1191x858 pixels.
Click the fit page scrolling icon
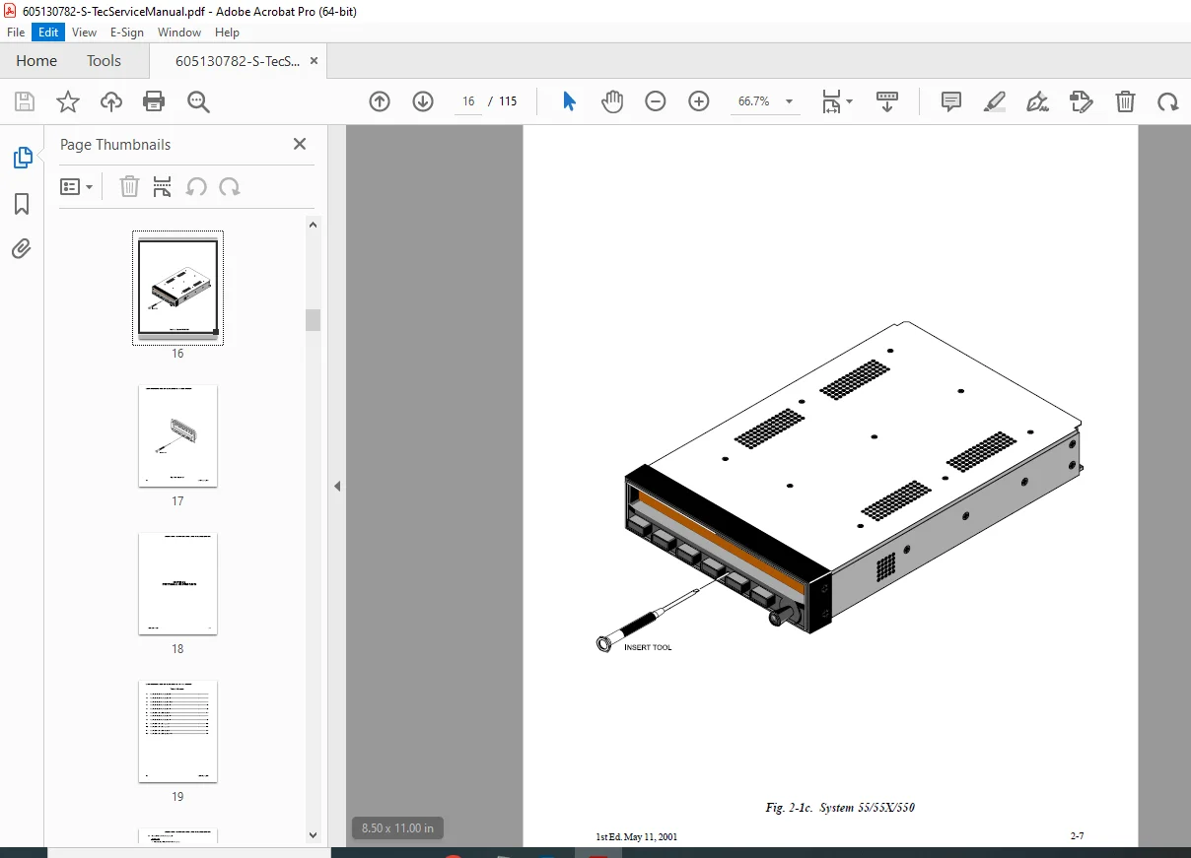pyautogui.click(x=831, y=101)
